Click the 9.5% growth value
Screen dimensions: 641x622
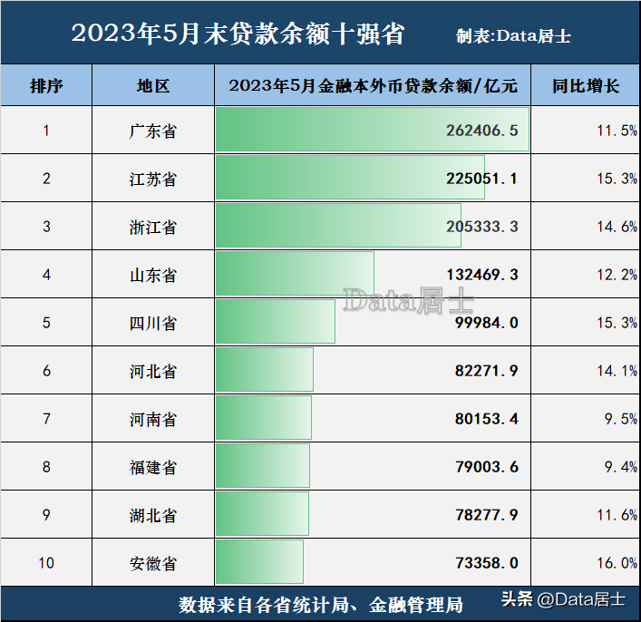point(620,419)
